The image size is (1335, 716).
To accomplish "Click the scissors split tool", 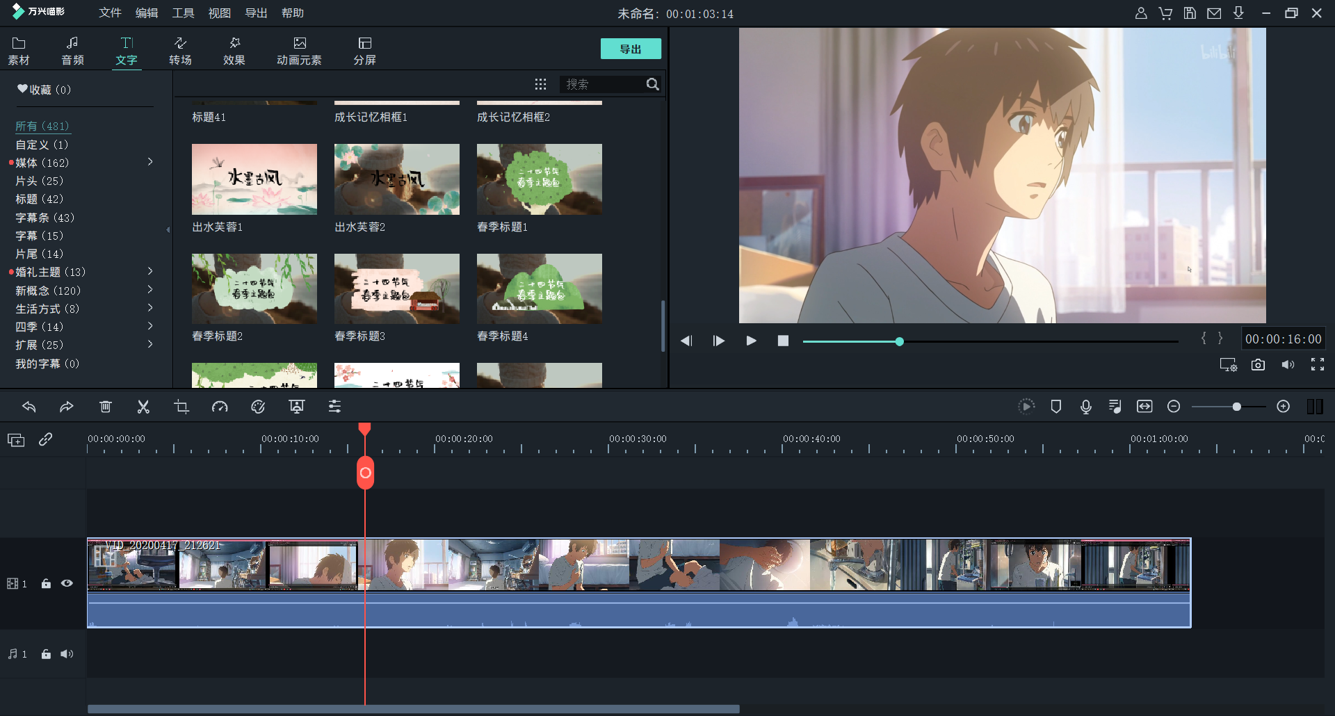I will tap(143, 407).
